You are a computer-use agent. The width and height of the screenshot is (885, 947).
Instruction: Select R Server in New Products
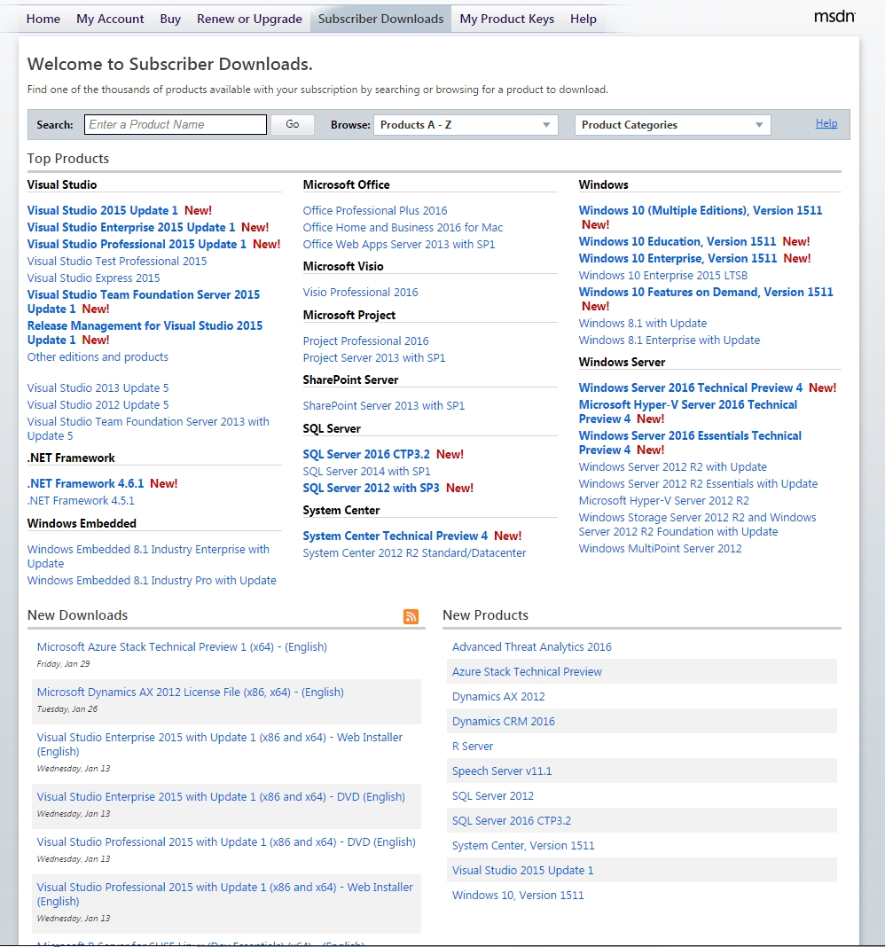pyautogui.click(x=473, y=747)
